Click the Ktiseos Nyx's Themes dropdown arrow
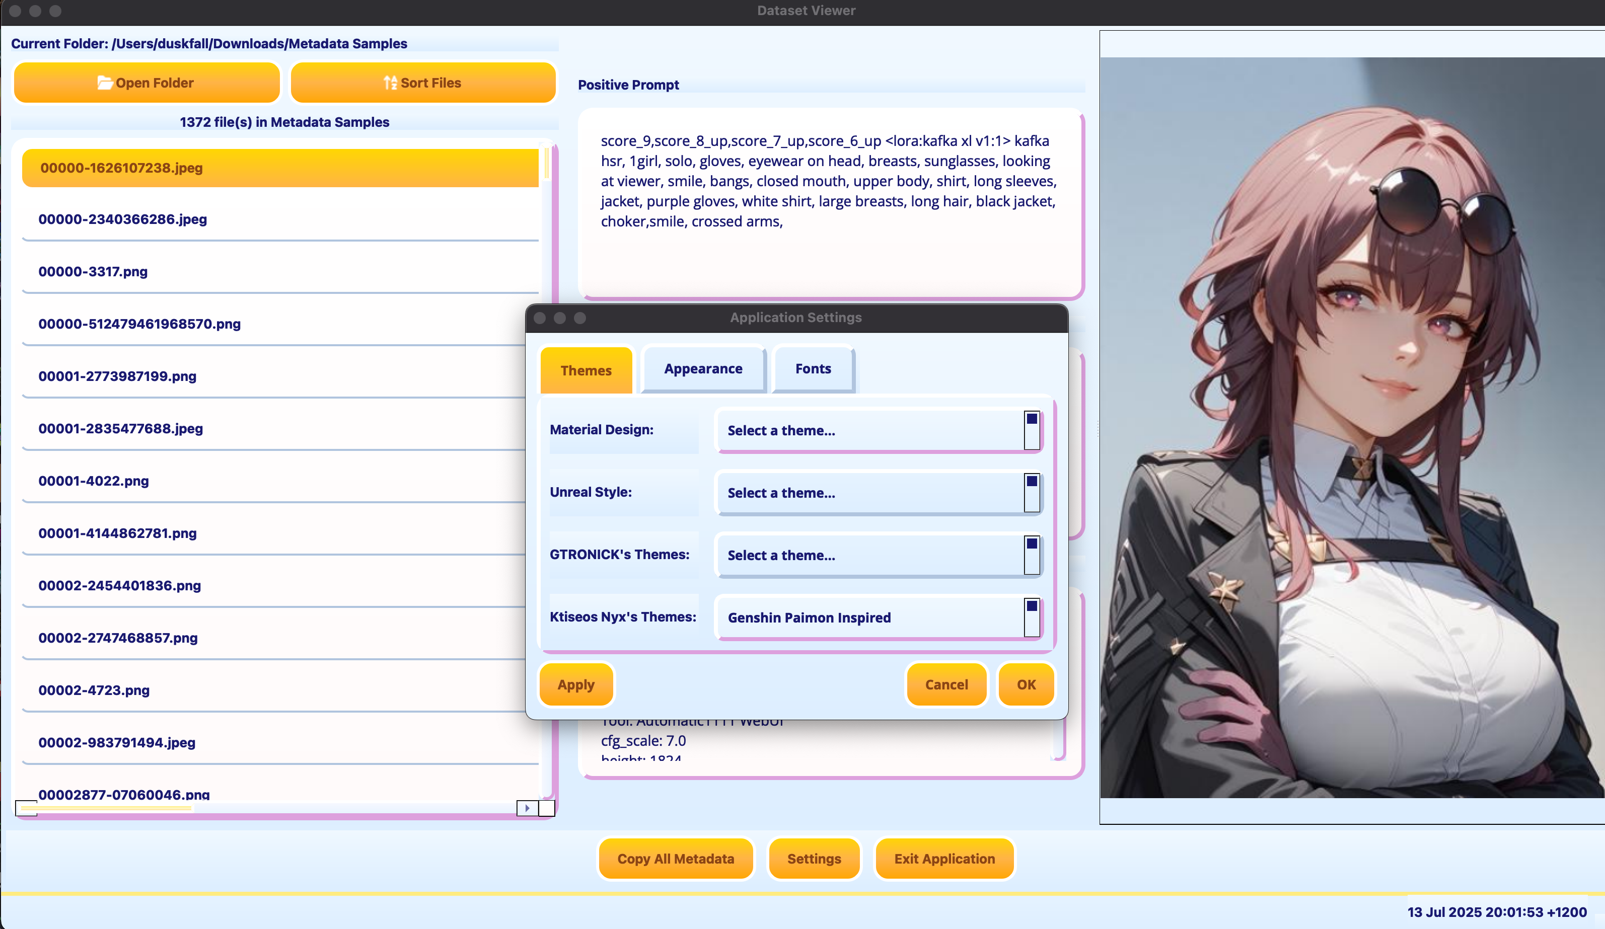The height and width of the screenshot is (929, 1605). click(1031, 617)
